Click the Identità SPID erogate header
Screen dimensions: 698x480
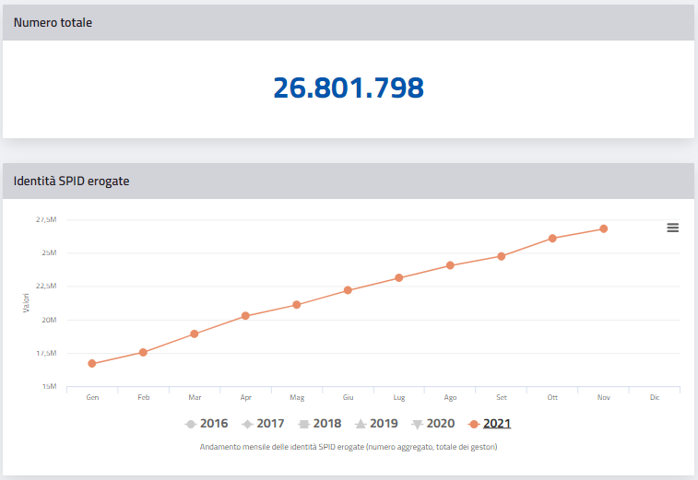tap(71, 181)
